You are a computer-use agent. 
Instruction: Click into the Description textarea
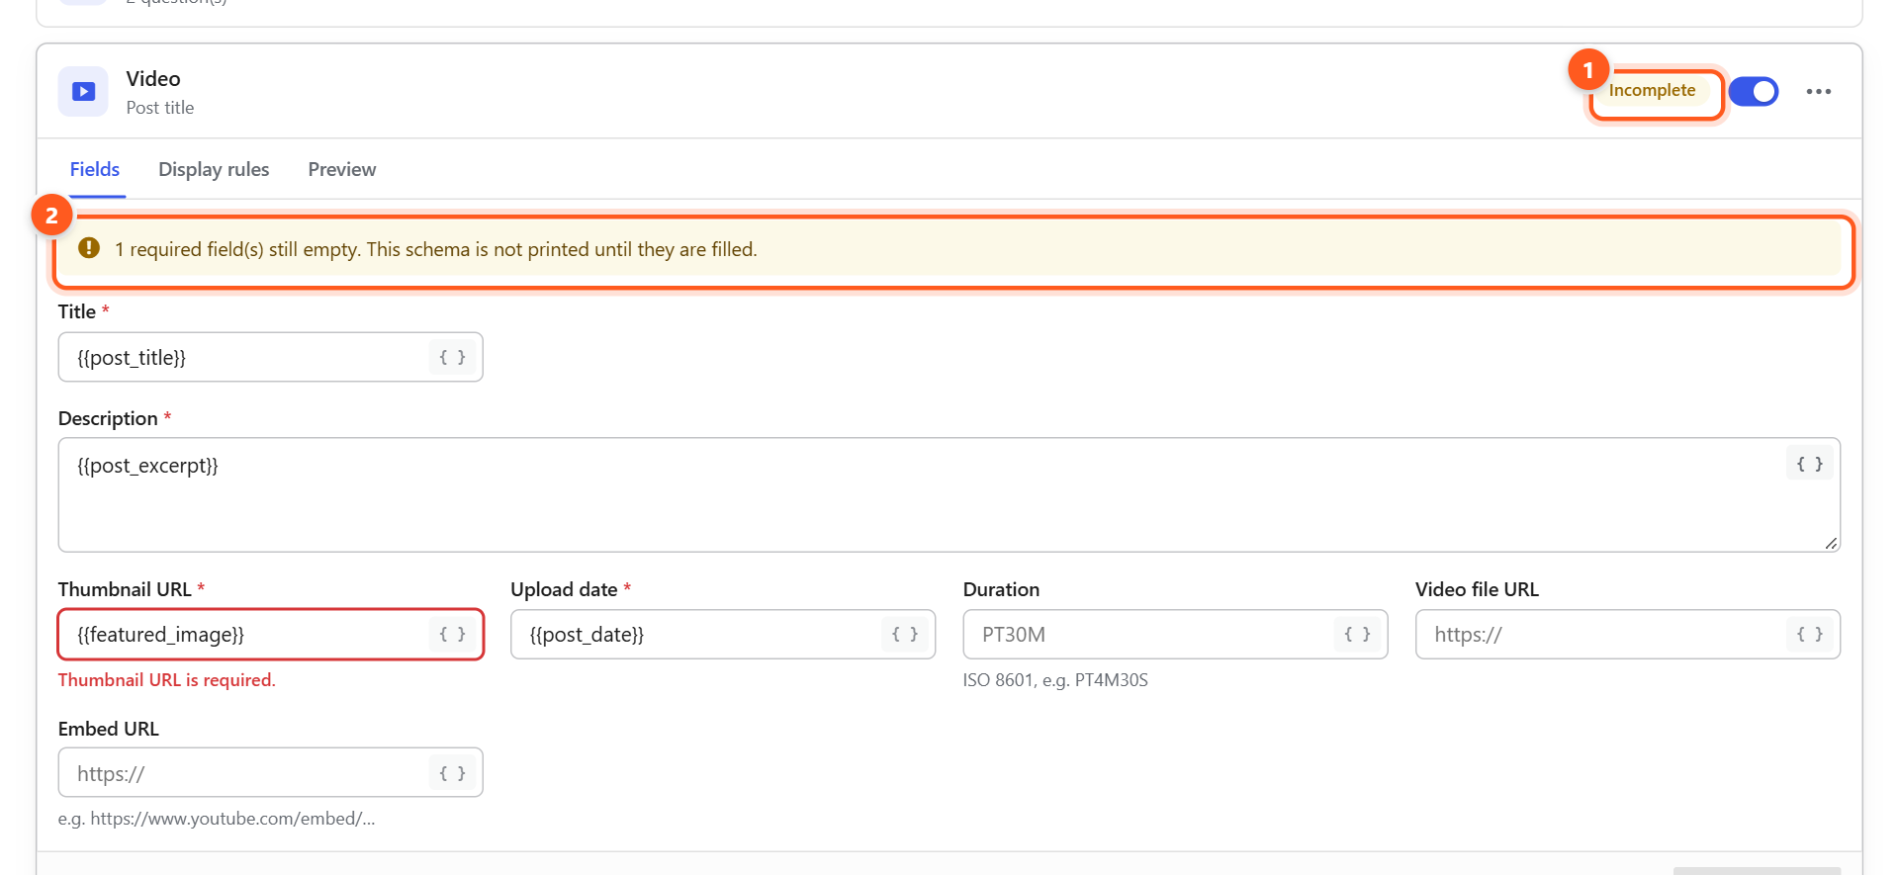pyautogui.click(x=949, y=494)
